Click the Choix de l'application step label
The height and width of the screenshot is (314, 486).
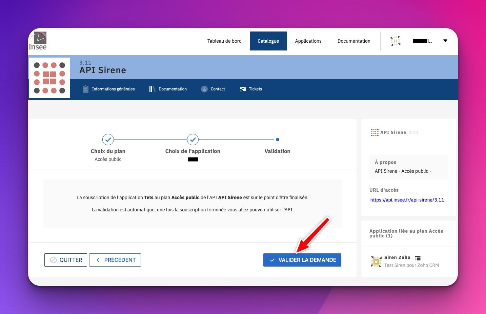193,151
